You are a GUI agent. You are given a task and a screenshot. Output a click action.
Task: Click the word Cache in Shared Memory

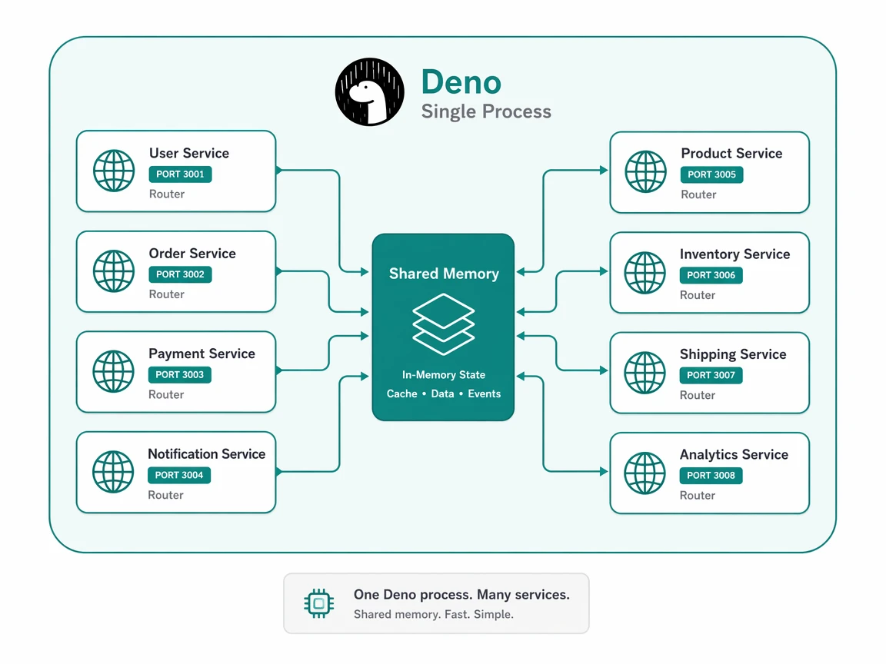pyautogui.click(x=401, y=393)
